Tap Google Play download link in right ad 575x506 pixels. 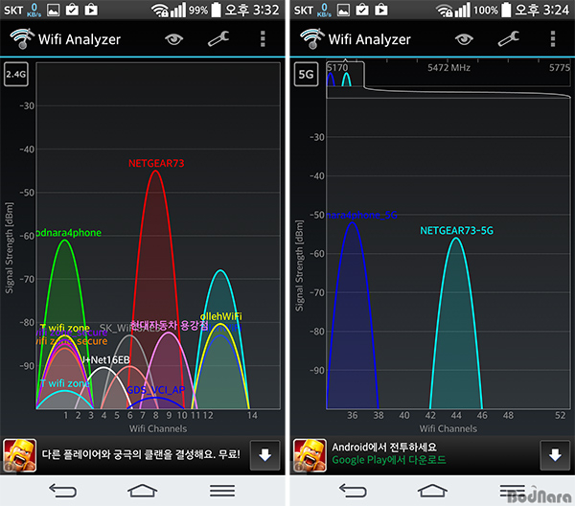click(389, 460)
